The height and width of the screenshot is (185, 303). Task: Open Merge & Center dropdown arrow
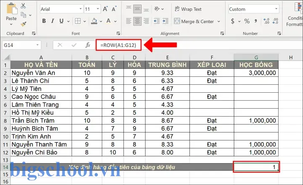pyautogui.click(x=219, y=21)
